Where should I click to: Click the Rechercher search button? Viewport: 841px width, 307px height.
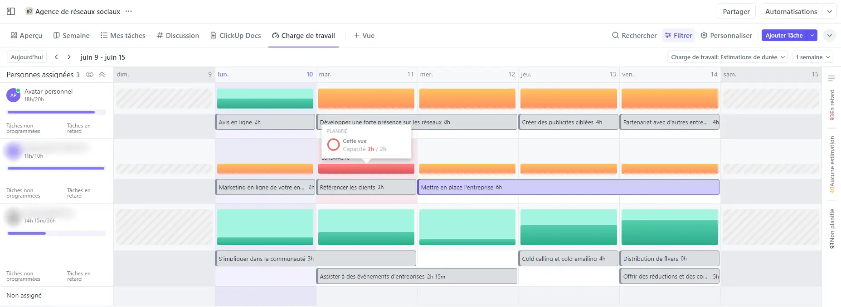[x=634, y=35]
